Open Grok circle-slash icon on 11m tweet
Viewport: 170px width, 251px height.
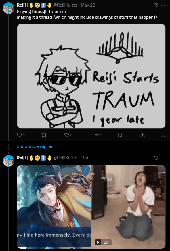point(155,158)
